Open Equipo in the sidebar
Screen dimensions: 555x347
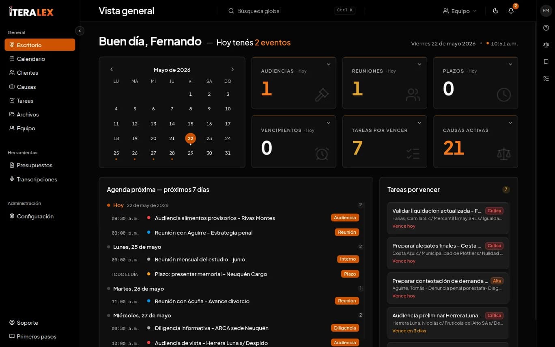point(40,128)
